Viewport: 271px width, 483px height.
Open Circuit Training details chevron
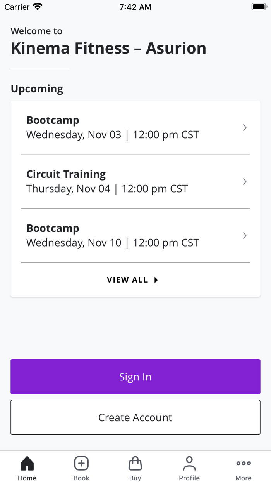[x=245, y=182]
